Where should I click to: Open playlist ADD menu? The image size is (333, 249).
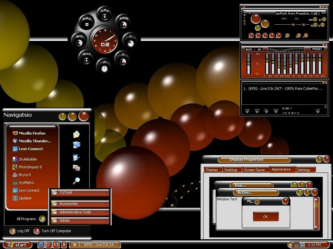click(247, 111)
